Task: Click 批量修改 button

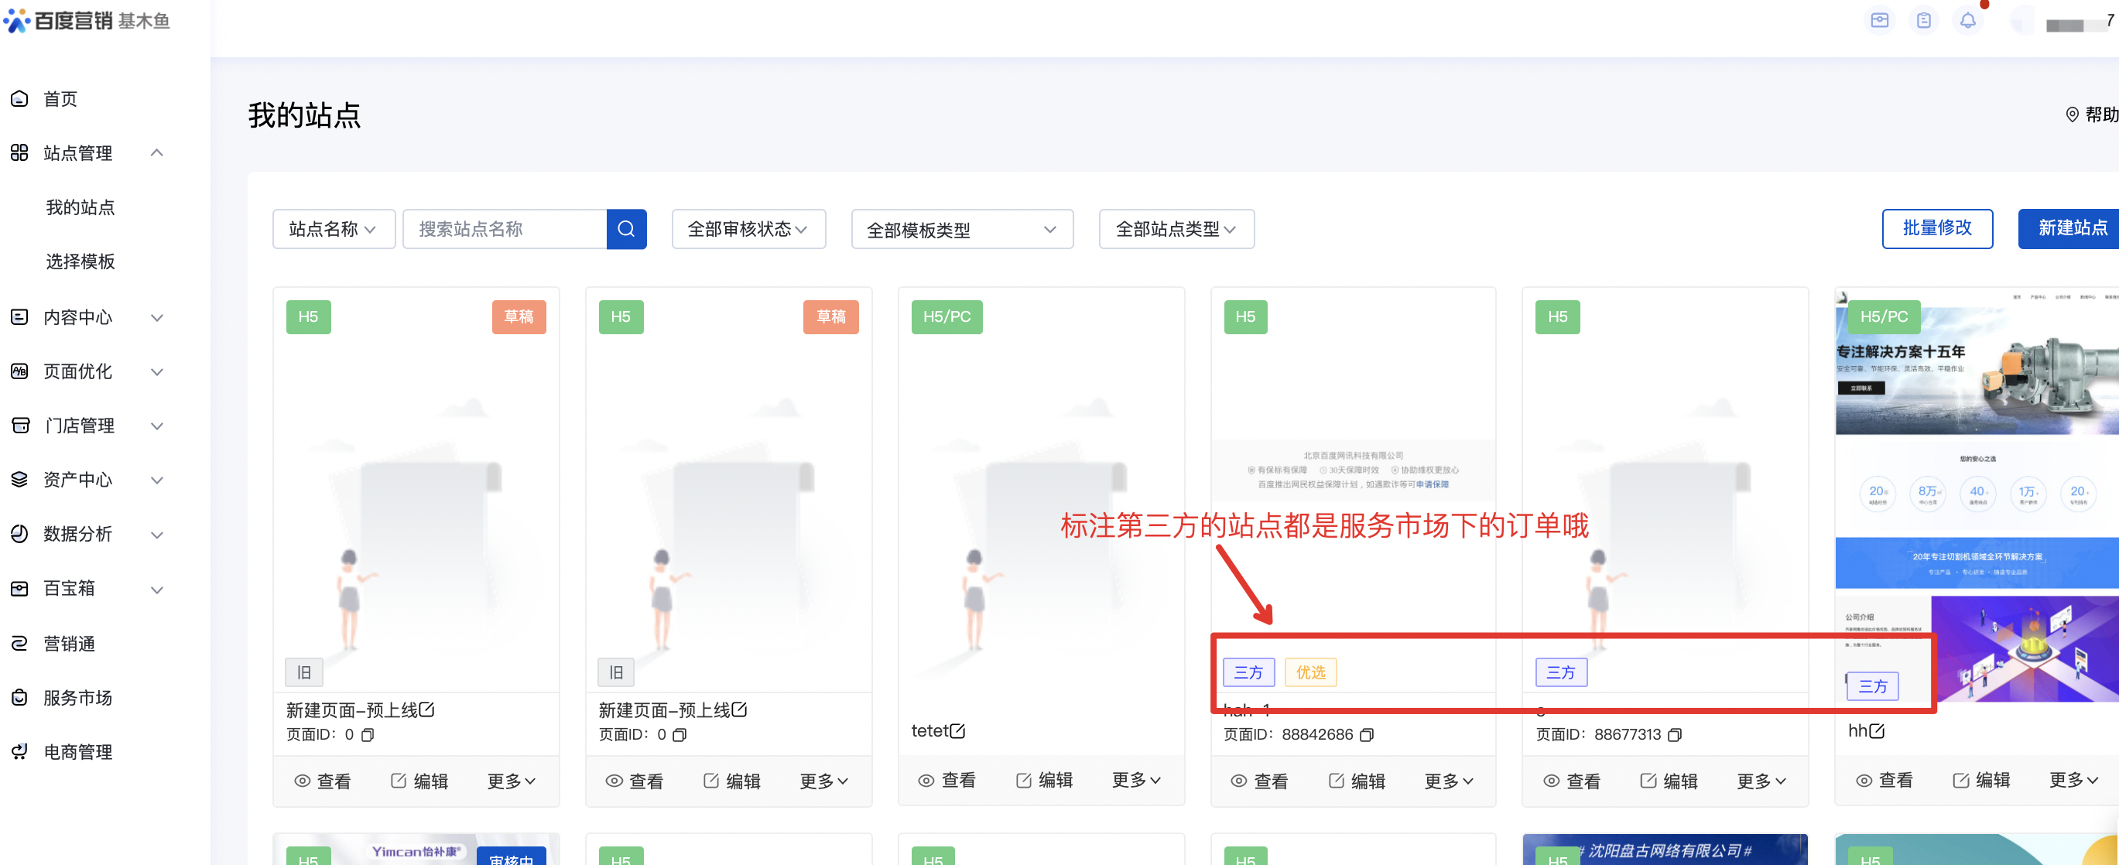Action: [x=1936, y=227]
